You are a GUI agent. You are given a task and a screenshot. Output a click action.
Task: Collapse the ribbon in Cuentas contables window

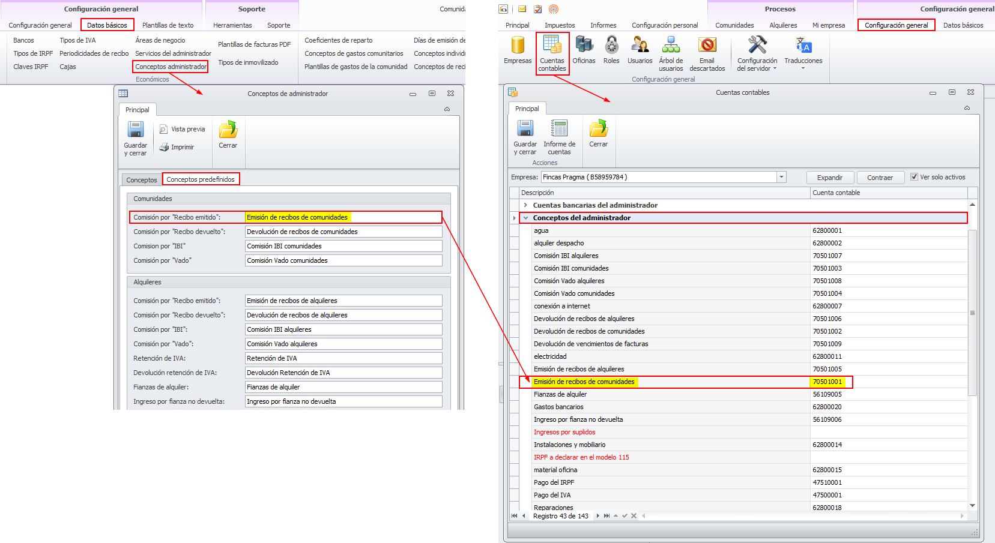pos(967,108)
